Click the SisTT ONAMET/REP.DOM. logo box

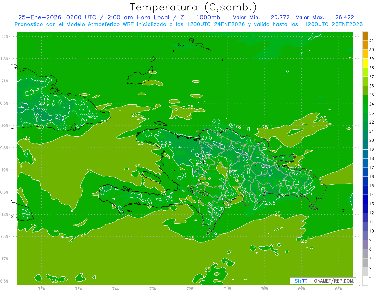pos(323,281)
